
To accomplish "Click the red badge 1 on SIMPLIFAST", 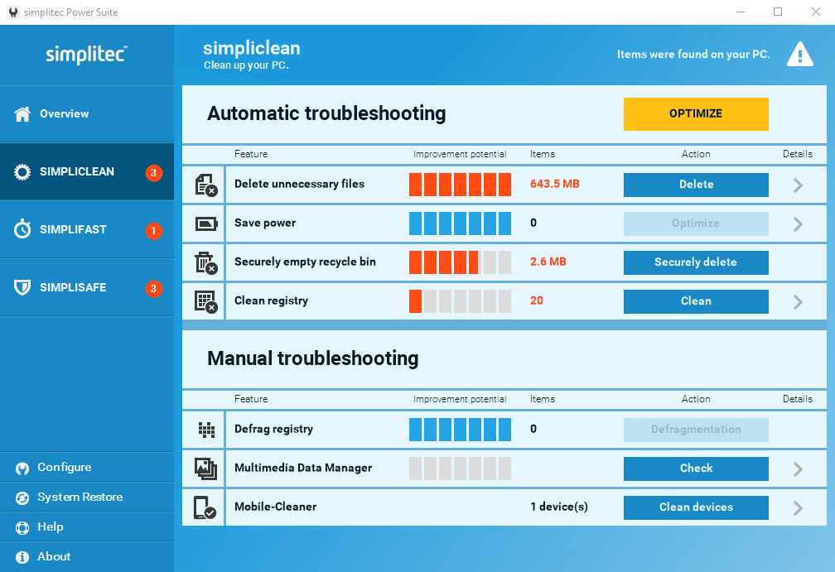I will pyautogui.click(x=154, y=230).
